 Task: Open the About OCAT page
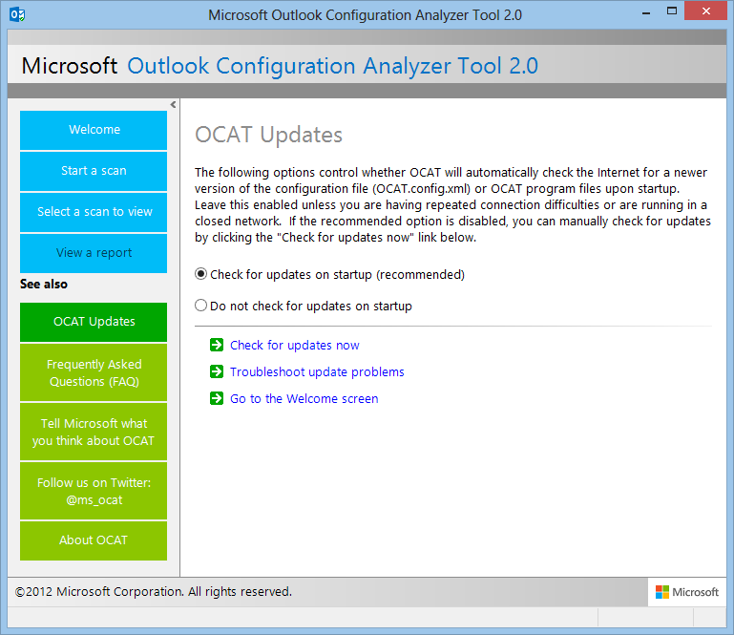point(94,540)
